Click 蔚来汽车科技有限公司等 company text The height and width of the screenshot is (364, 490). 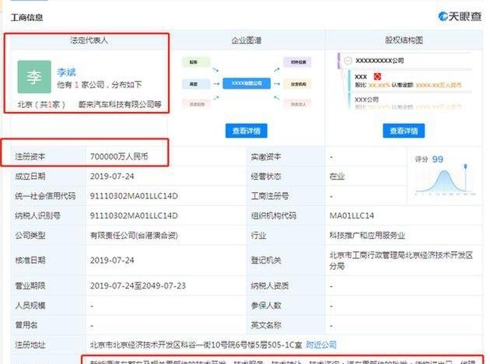pyautogui.click(x=120, y=104)
